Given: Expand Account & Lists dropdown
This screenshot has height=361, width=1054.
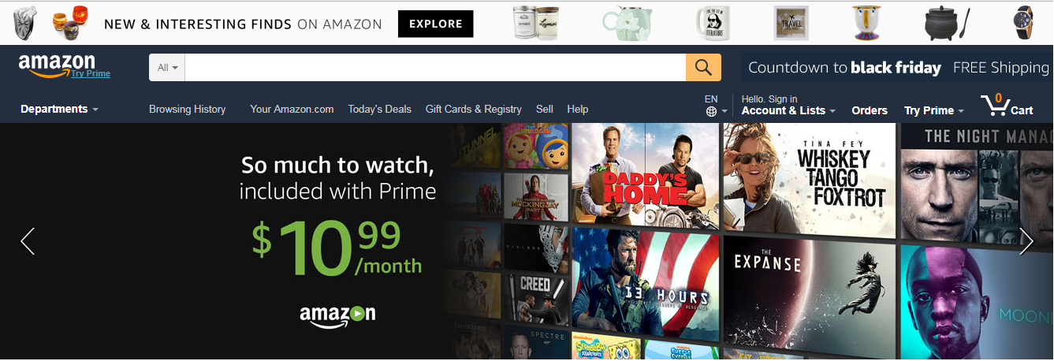Looking at the screenshot, I should point(788,110).
